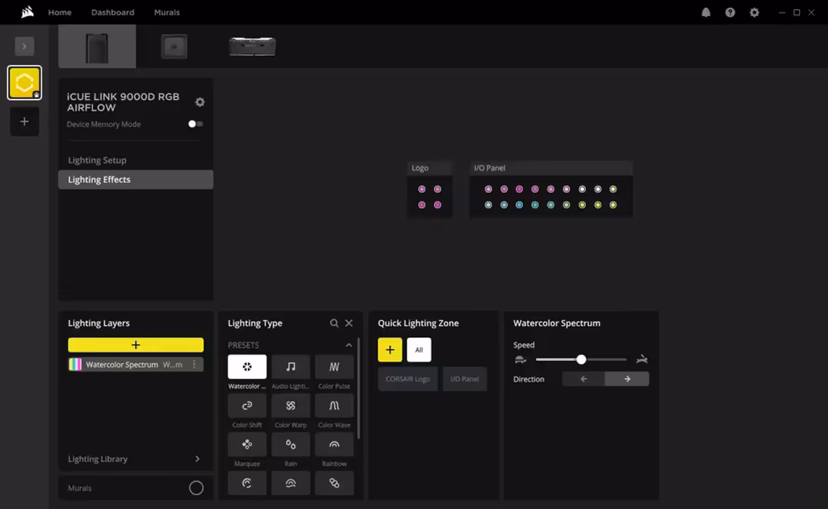Click the Watercolor Spectrum layer color swatch

(75, 365)
